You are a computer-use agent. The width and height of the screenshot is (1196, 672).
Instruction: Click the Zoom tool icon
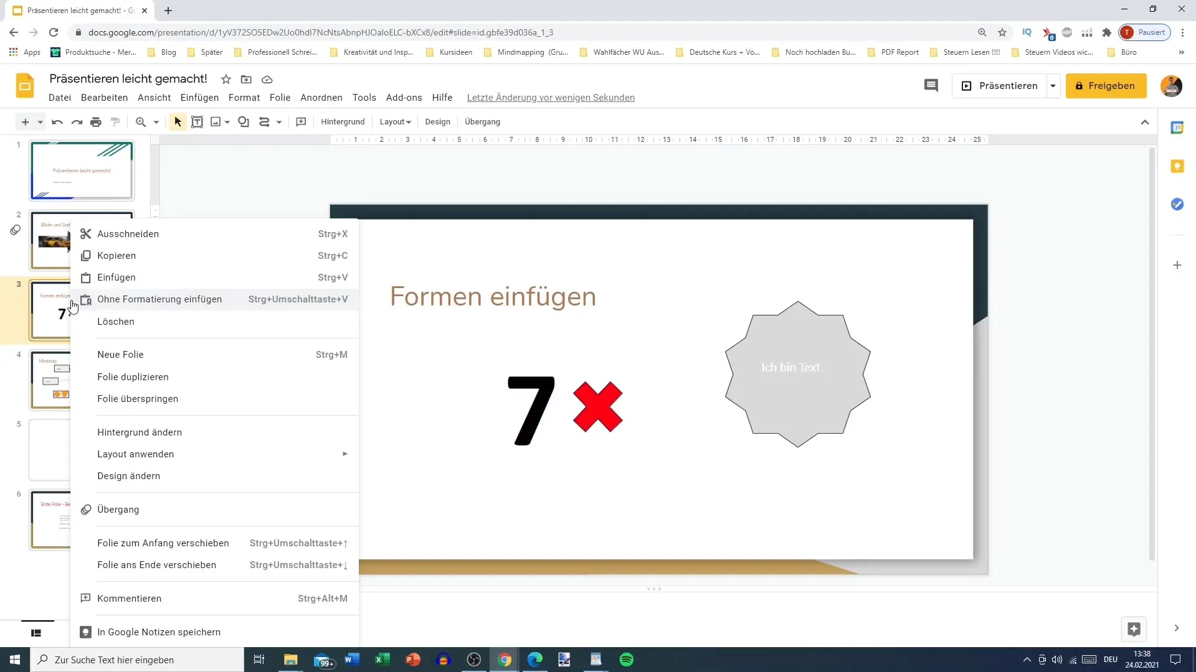point(140,121)
